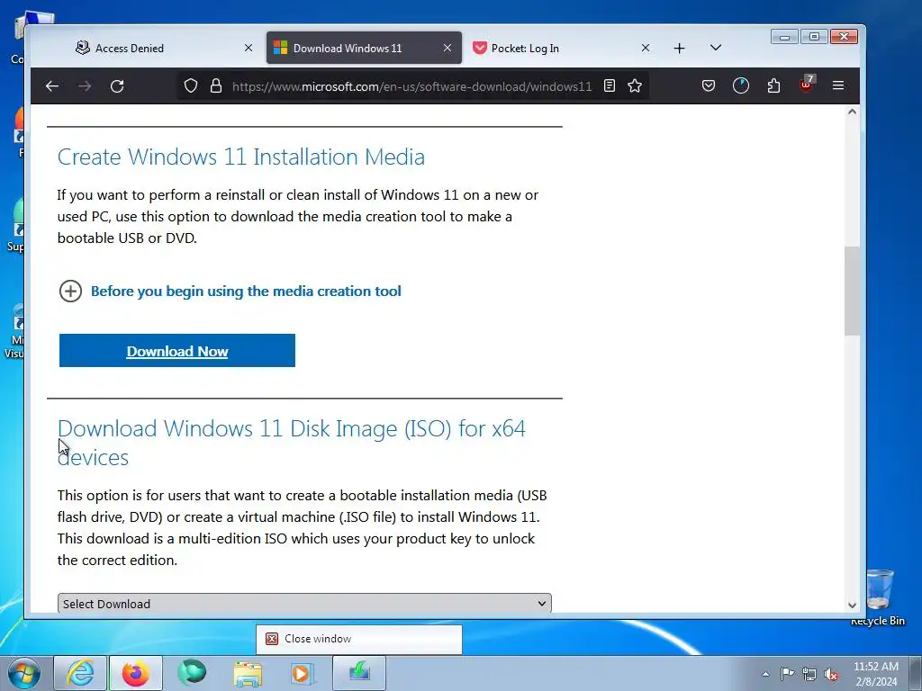Click the scrollbar down arrow

coord(852,605)
